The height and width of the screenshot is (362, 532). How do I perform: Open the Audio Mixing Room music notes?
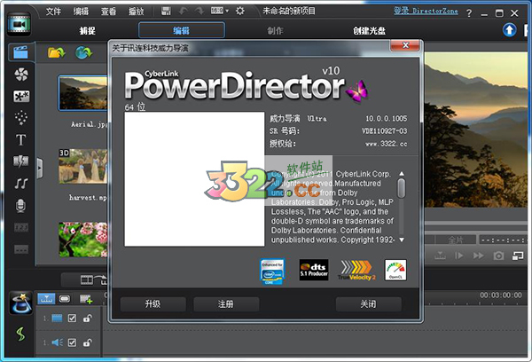(x=21, y=184)
